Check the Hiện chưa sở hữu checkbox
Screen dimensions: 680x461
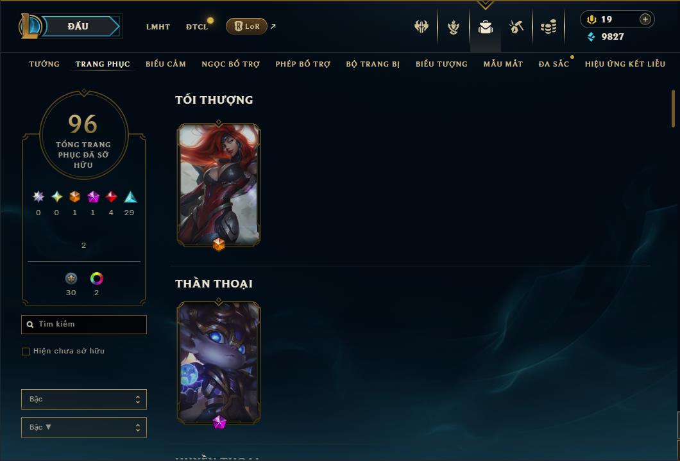(26, 351)
